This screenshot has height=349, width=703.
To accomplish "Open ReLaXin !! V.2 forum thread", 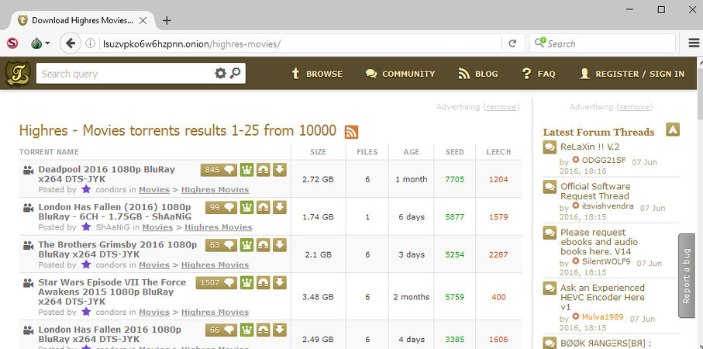I will pyautogui.click(x=590, y=147).
